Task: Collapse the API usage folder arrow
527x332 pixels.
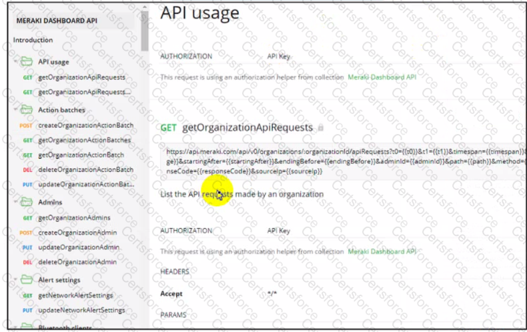Action: coord(16,61)
